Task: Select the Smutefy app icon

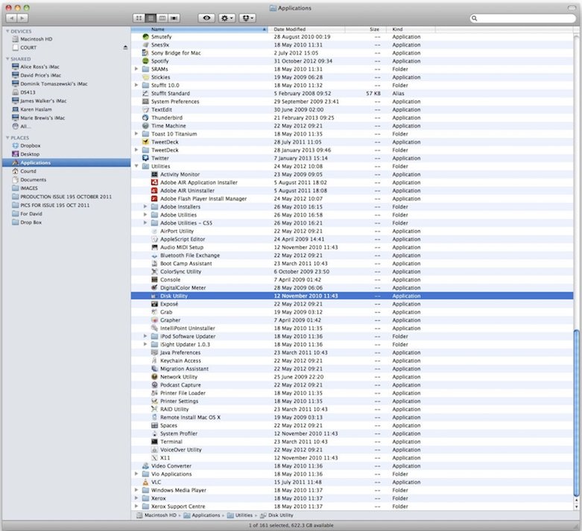Action: 145,36
